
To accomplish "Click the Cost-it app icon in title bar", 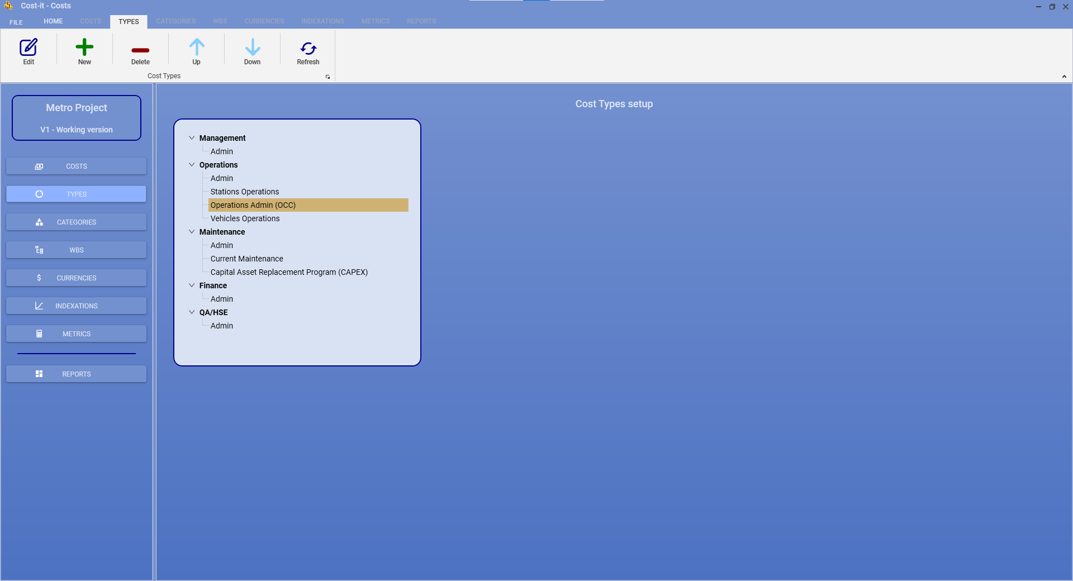I will (8, 6).
